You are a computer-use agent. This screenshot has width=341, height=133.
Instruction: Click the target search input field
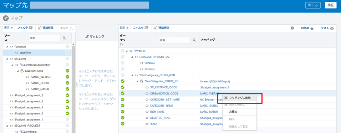tap(175, 40)
